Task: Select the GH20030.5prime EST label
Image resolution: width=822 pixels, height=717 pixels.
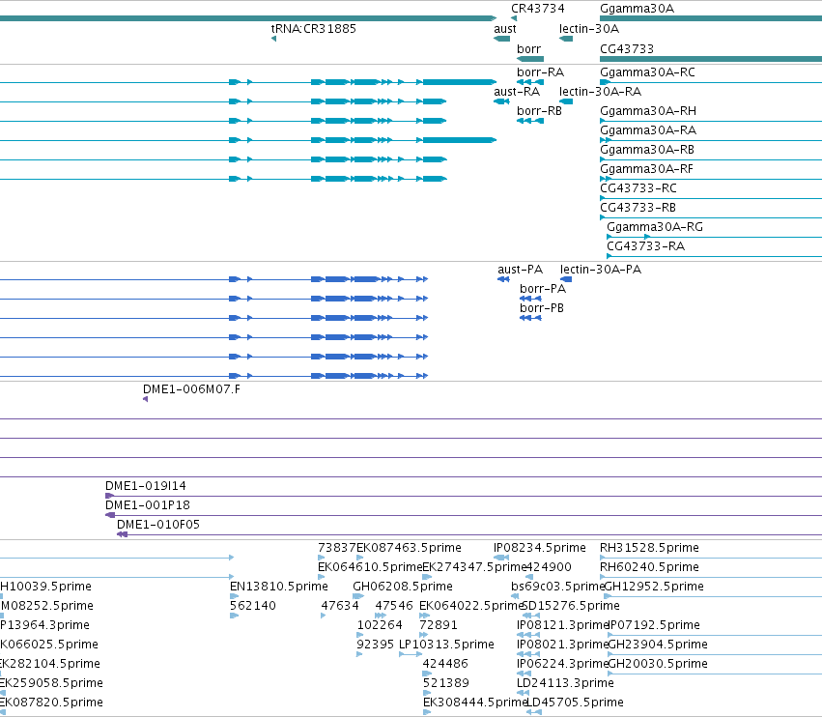Action: pyautogui.click(x=658, y=664)
